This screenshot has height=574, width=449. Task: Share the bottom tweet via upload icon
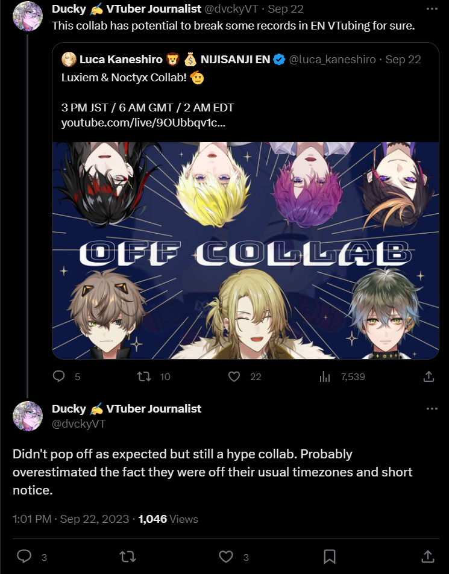point(428,557)
